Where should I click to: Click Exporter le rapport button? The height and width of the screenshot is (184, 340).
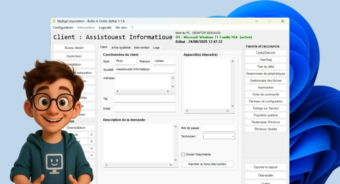[266, 167]
